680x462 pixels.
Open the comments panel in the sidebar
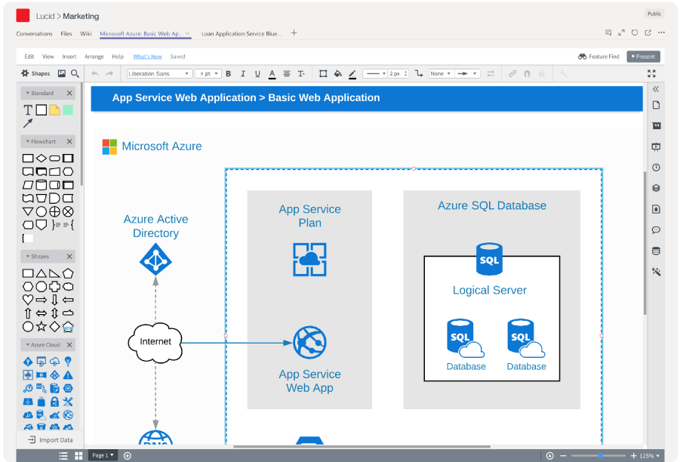click(657, 229)
